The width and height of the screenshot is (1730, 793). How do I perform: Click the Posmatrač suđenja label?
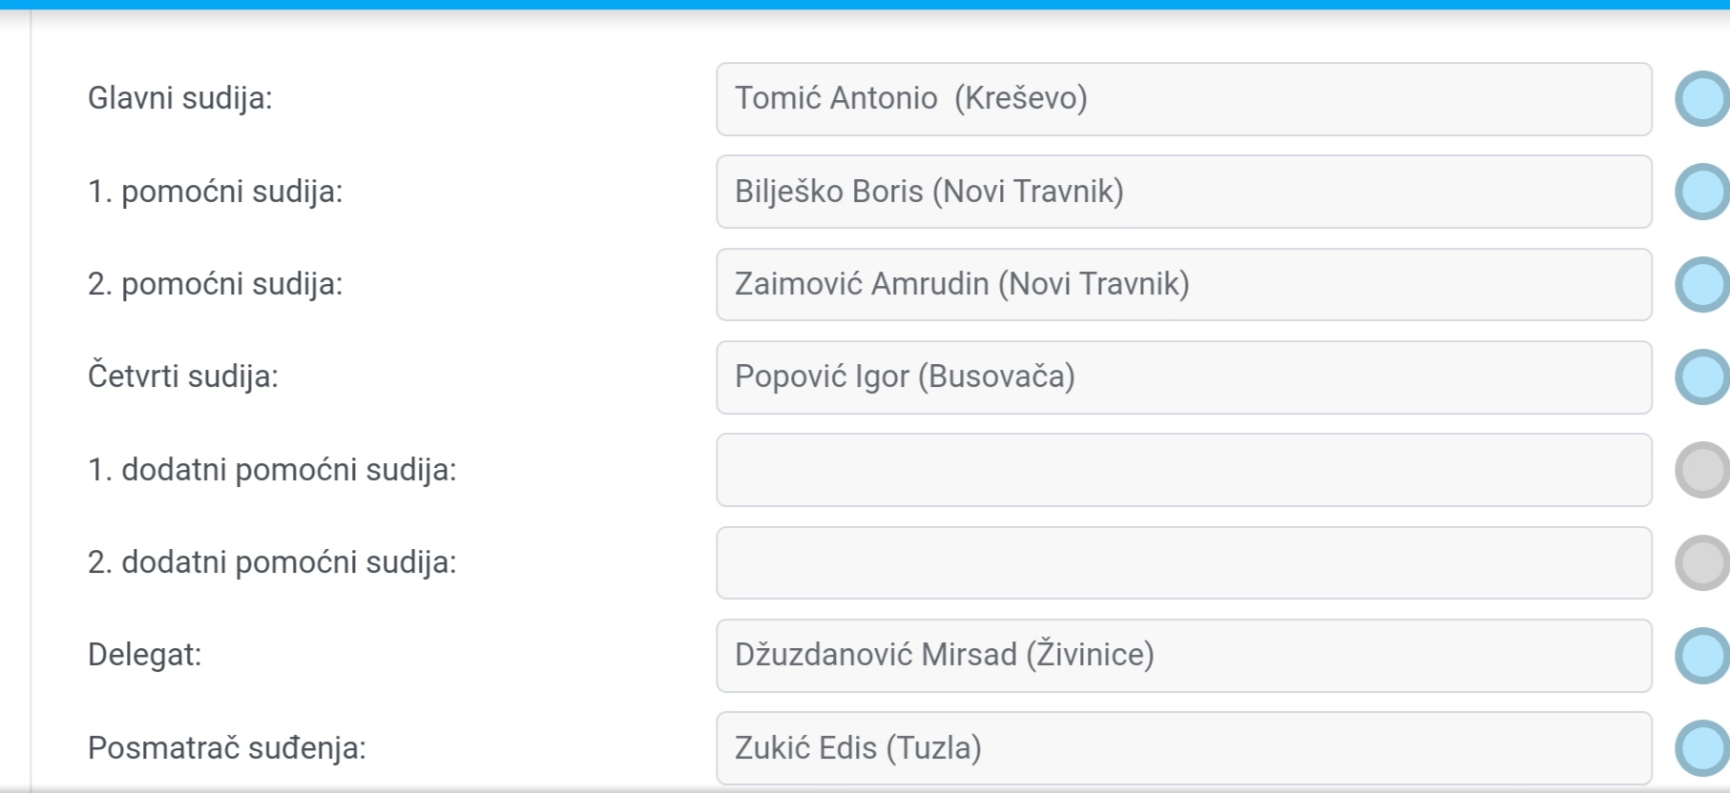227,748
